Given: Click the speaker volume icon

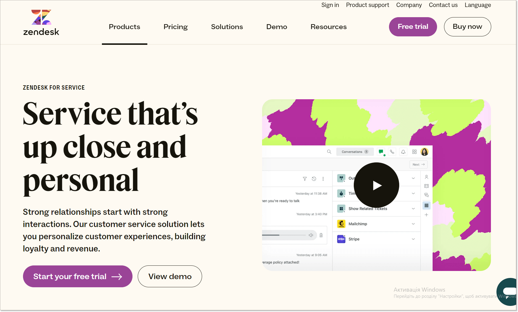Looking at the screenshot, I should (311, 235).
